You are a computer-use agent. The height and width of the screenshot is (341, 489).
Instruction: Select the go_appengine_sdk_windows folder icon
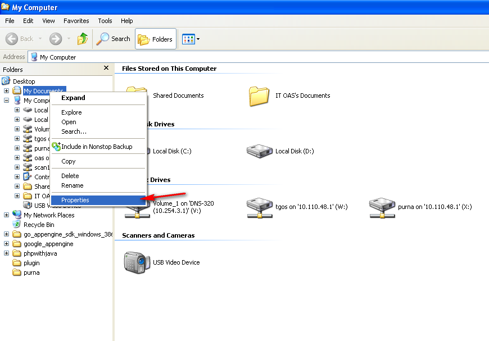coord(17,234)
